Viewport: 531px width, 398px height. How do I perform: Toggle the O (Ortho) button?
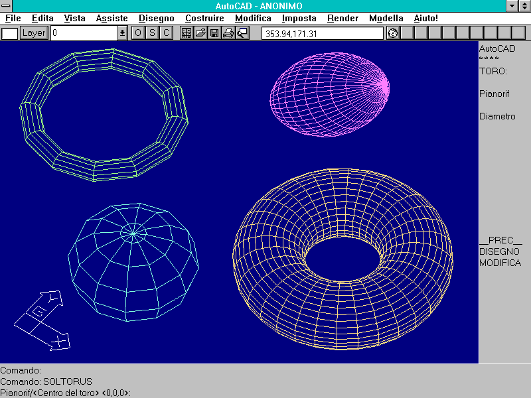[x=138, y=33]
